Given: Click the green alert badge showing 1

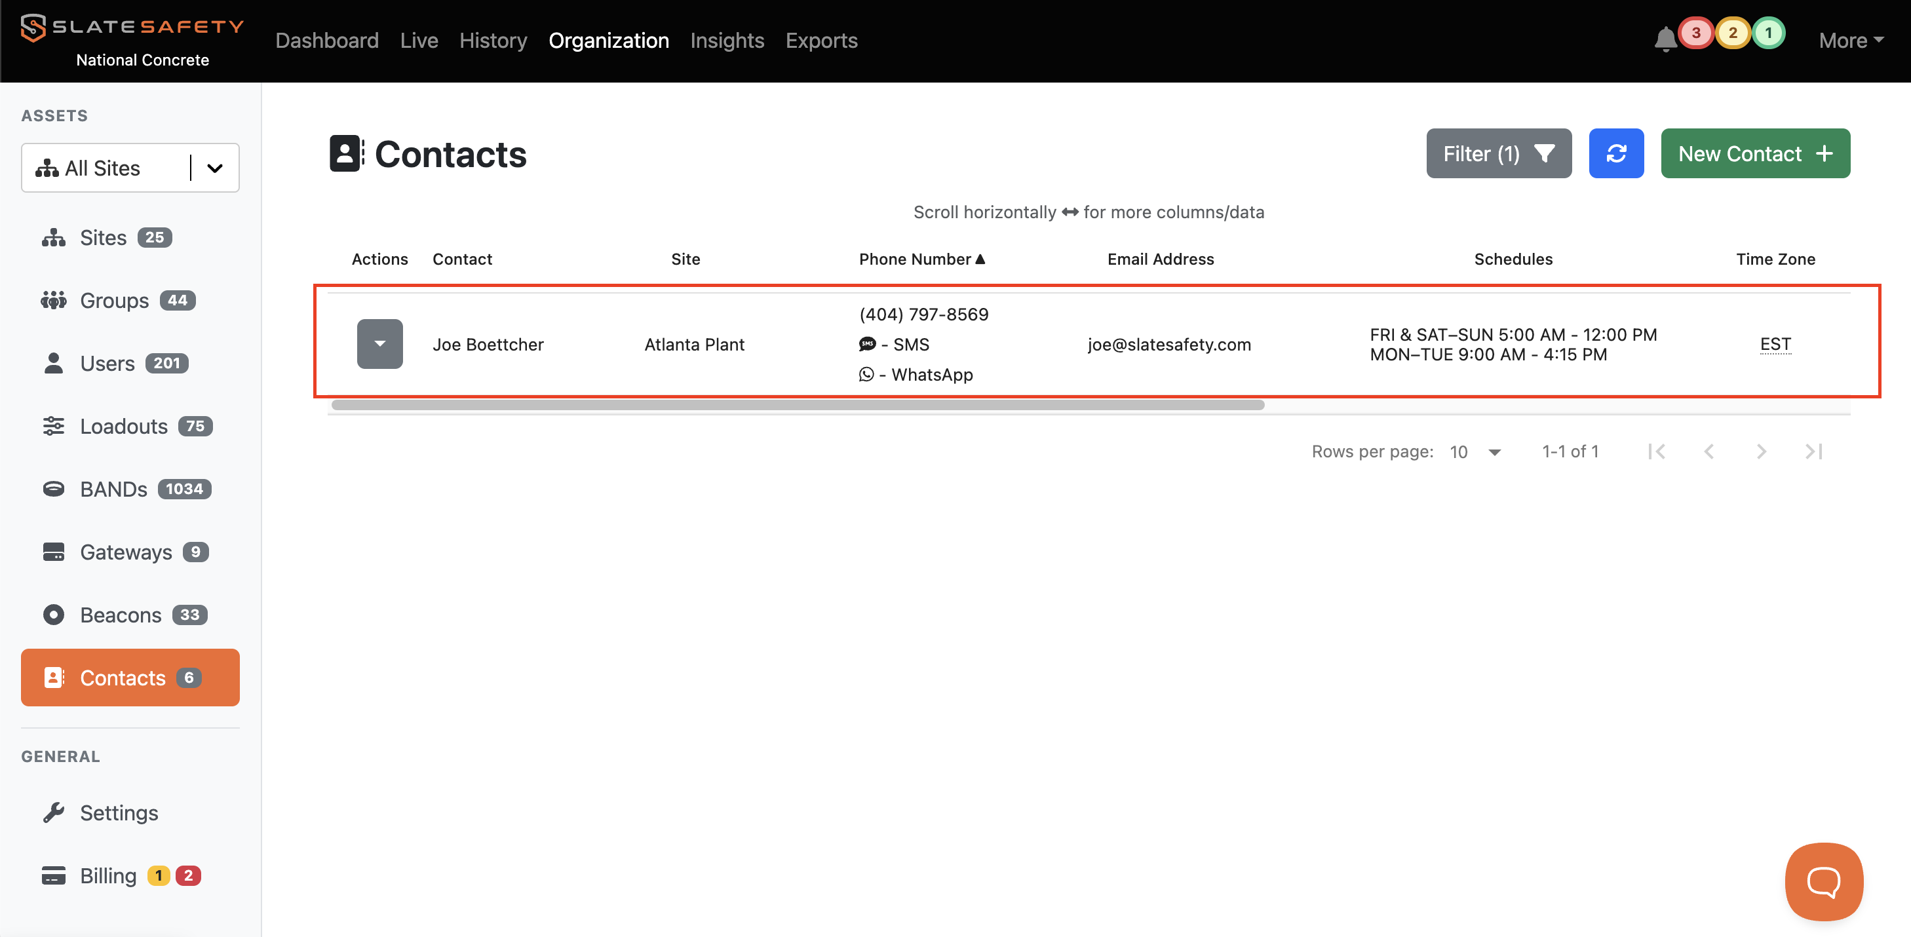Looking at the screenshot, I should click(x=1768, y=33).
